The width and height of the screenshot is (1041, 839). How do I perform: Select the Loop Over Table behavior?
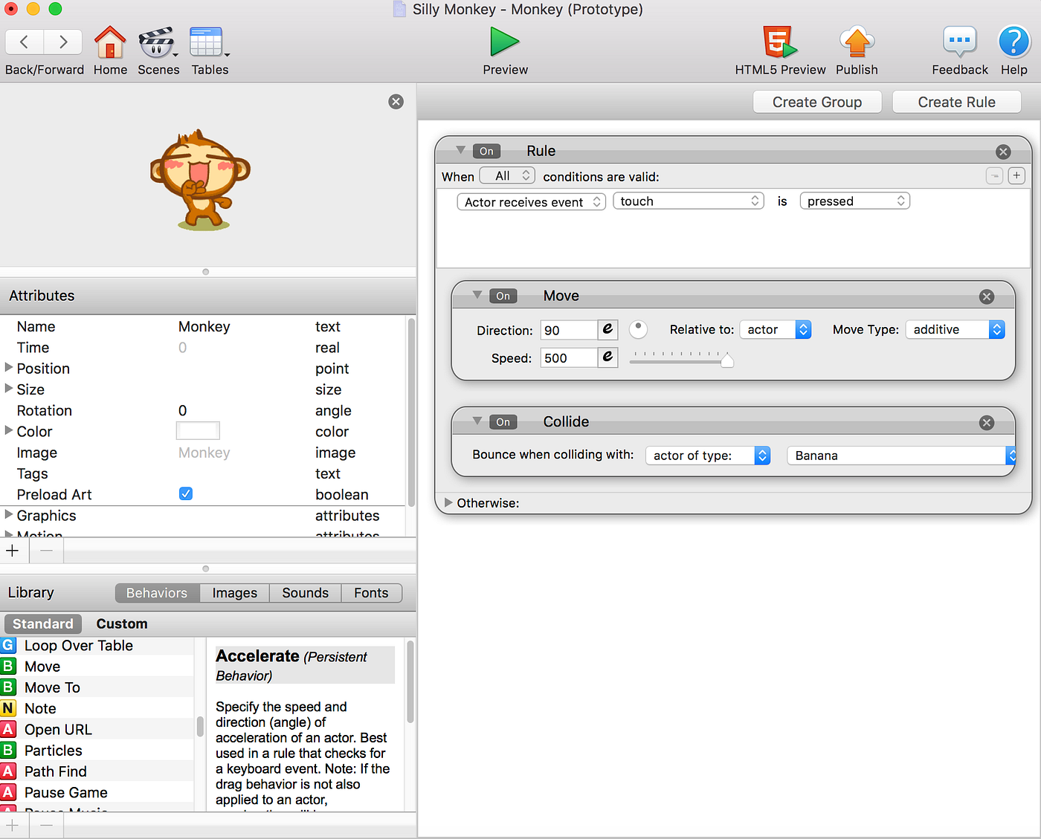pyautogui.click(x=97, y=646)
